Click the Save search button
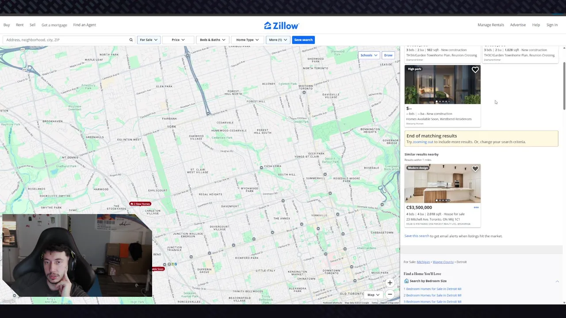 click(x=303, y=40)
